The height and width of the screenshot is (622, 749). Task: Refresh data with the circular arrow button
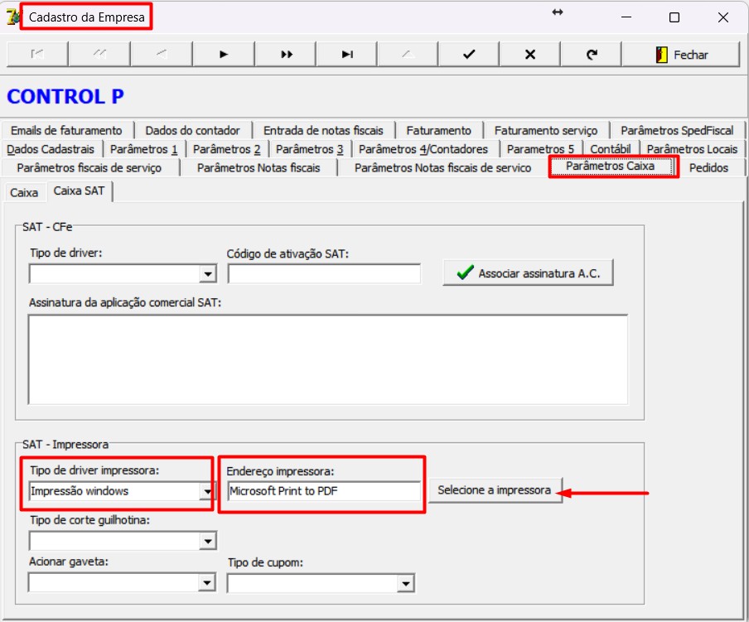pyautogui.click(x=592, y=55)
